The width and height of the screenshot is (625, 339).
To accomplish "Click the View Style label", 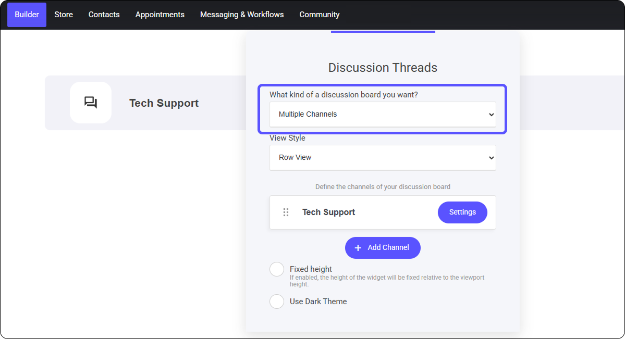I will [287, 138].
